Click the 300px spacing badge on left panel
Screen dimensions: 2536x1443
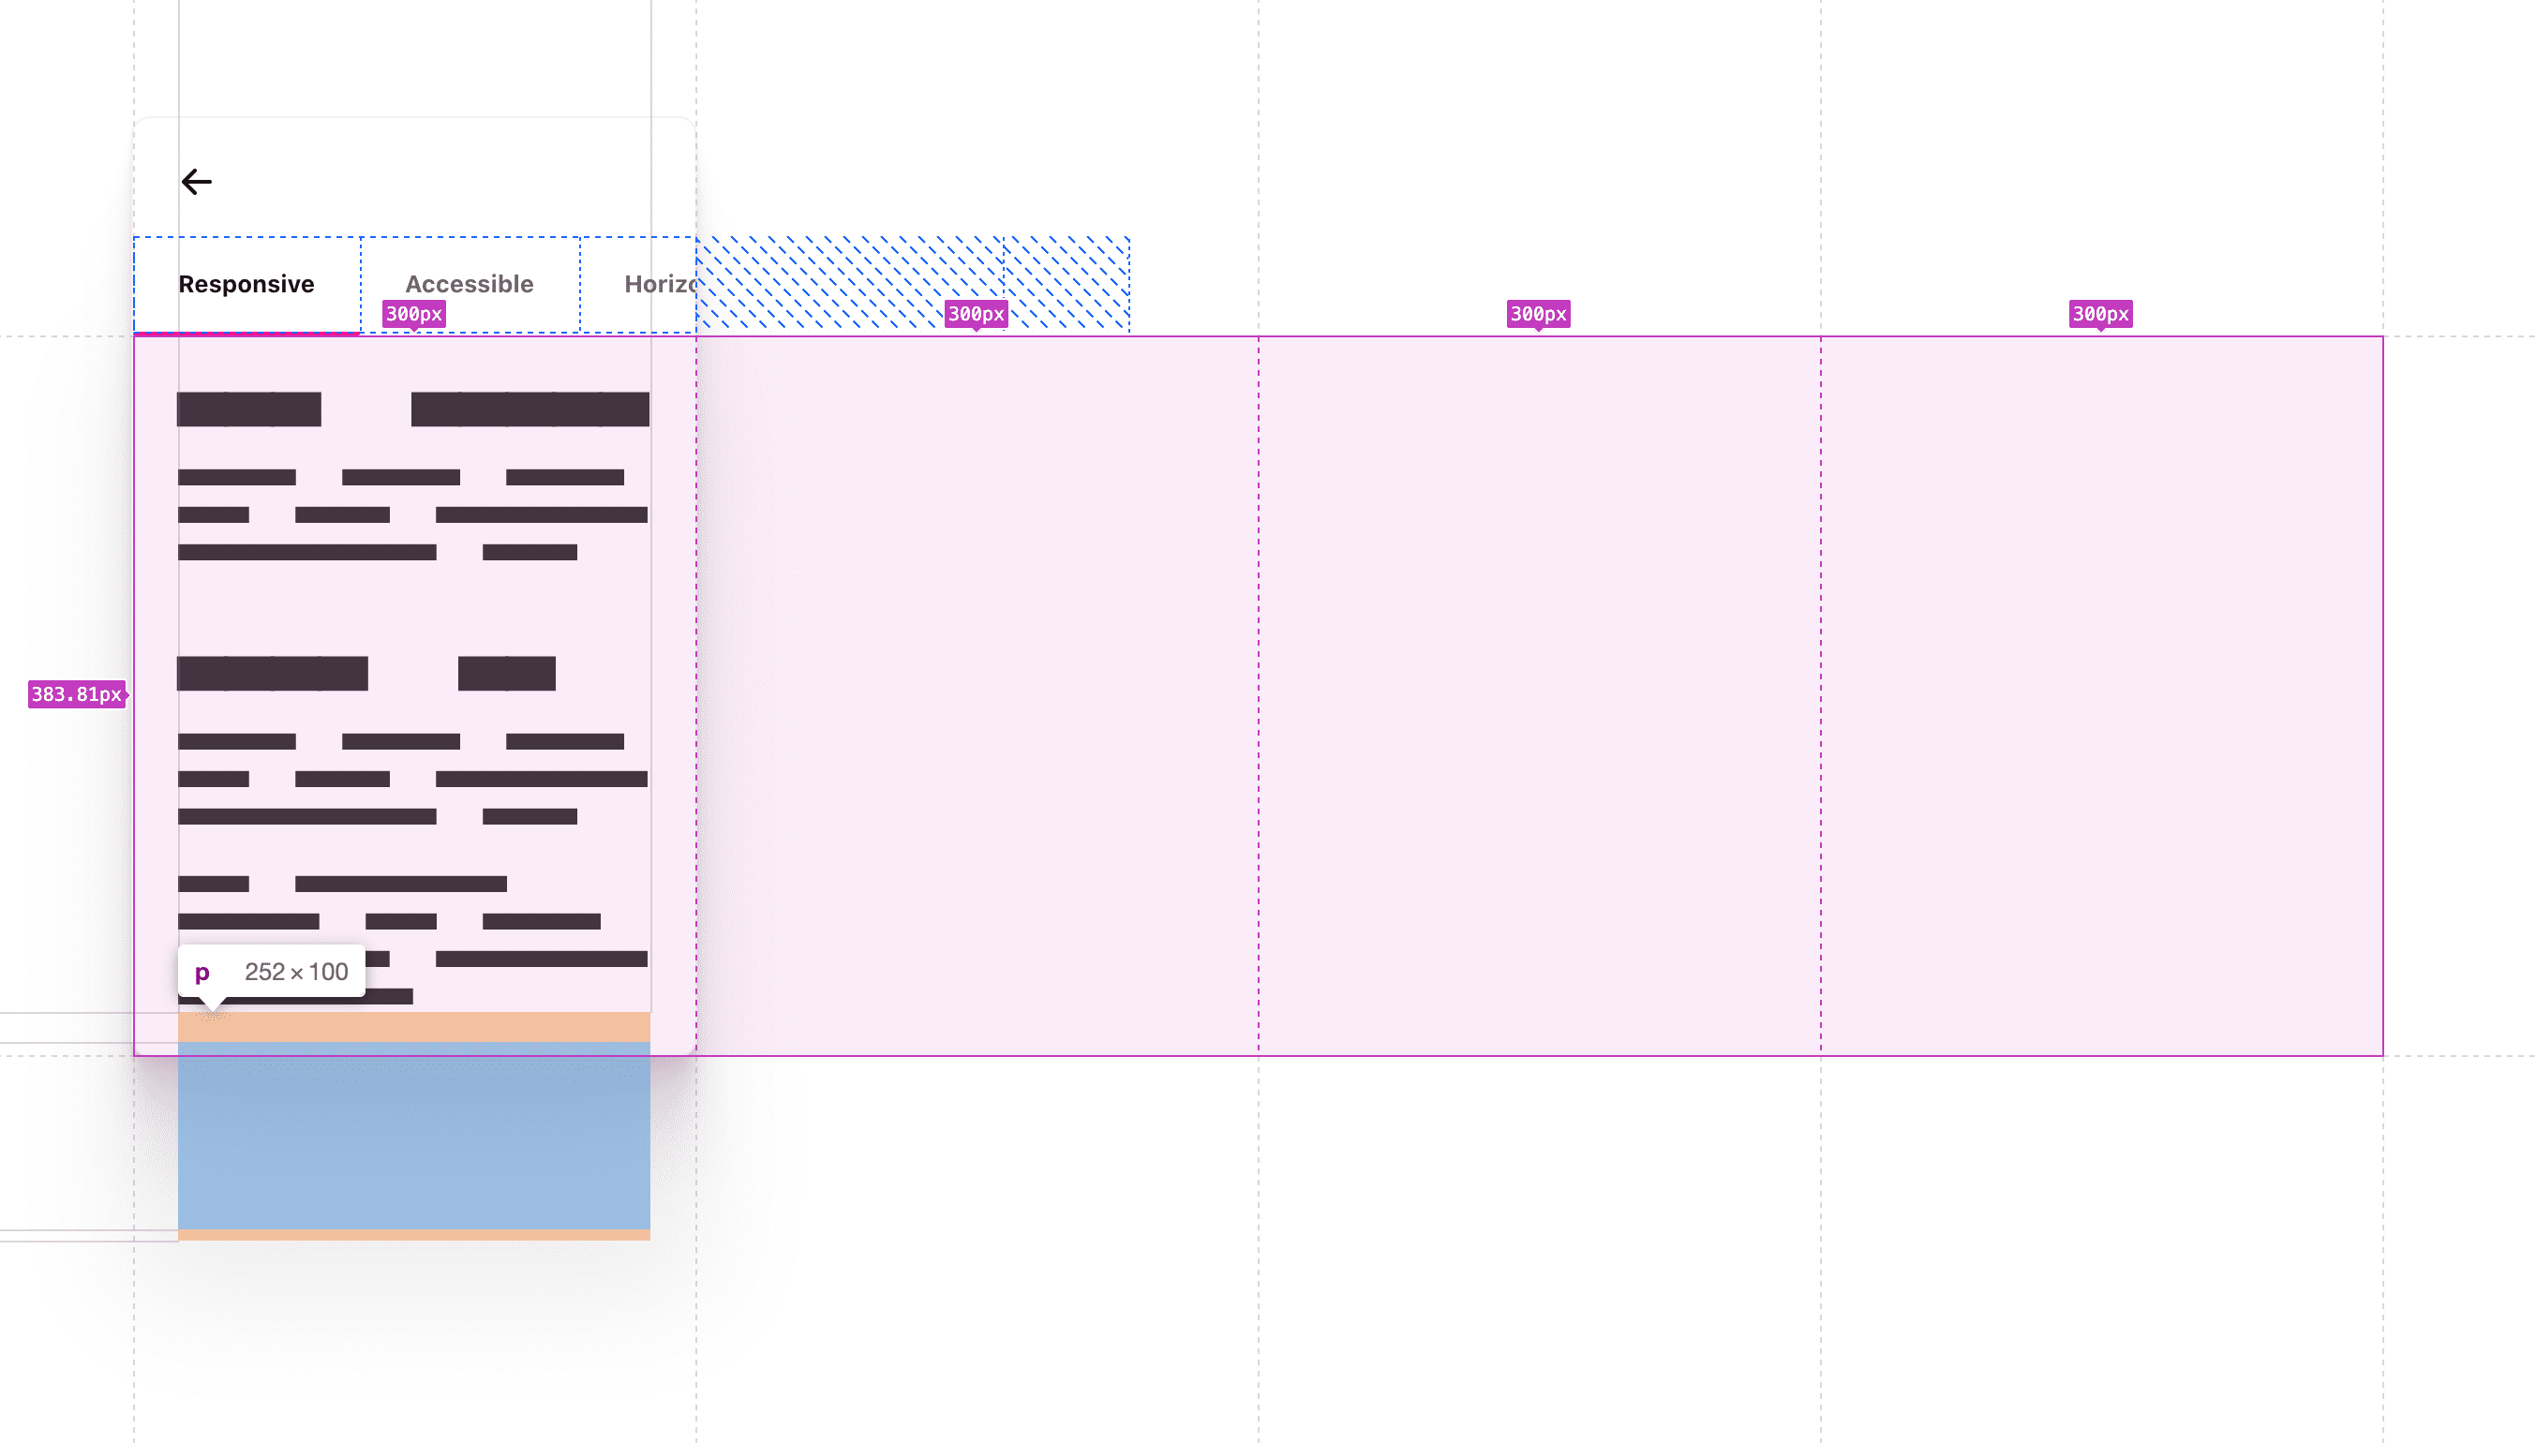(x=412, y=312)
